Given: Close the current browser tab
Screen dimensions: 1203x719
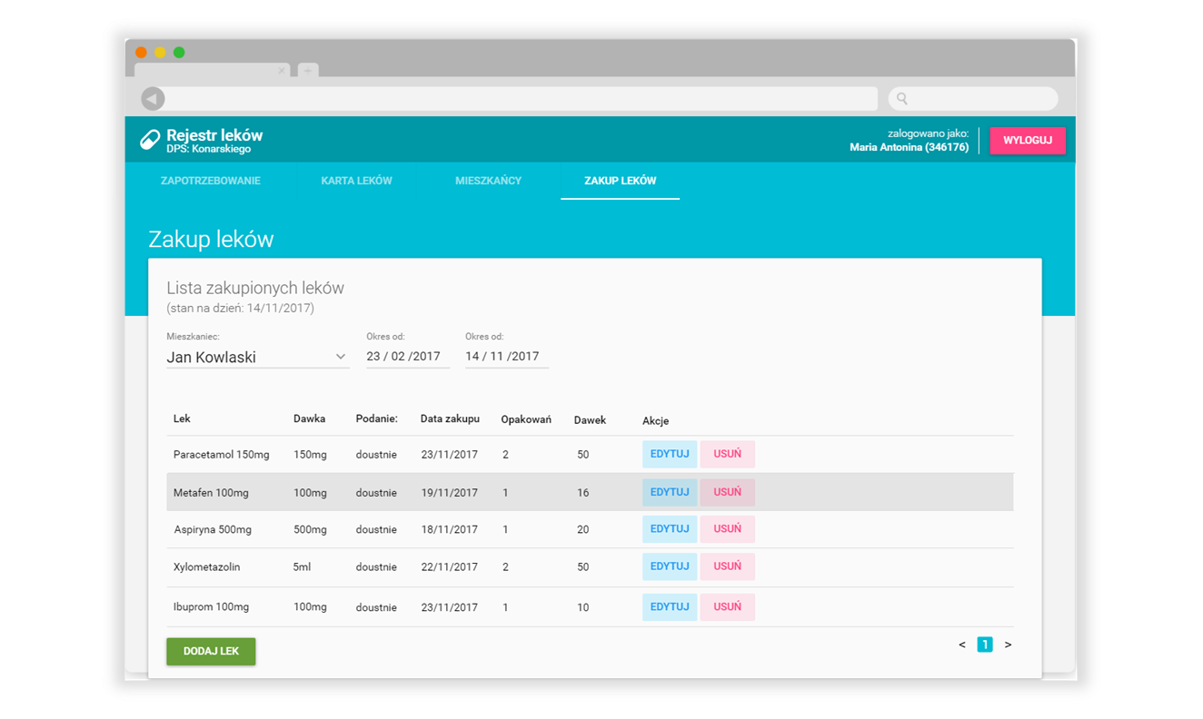Looking at the screenshot, I should coord(282,70).
